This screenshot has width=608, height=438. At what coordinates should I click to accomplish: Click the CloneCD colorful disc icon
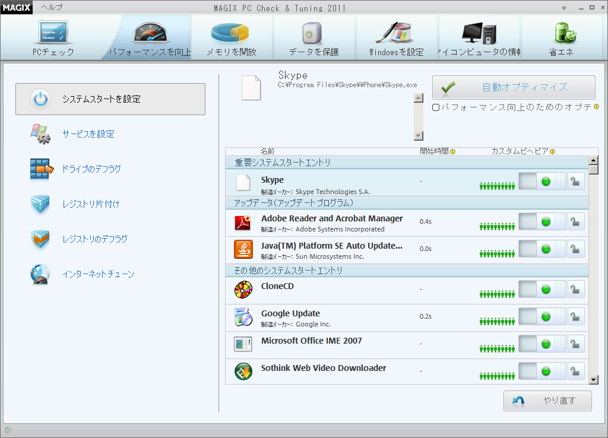click(243, 290)
